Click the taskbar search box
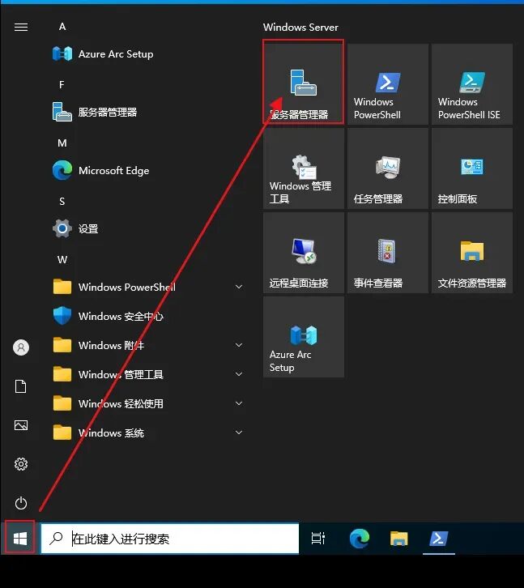524x588 pixels. tap(170, 539)
